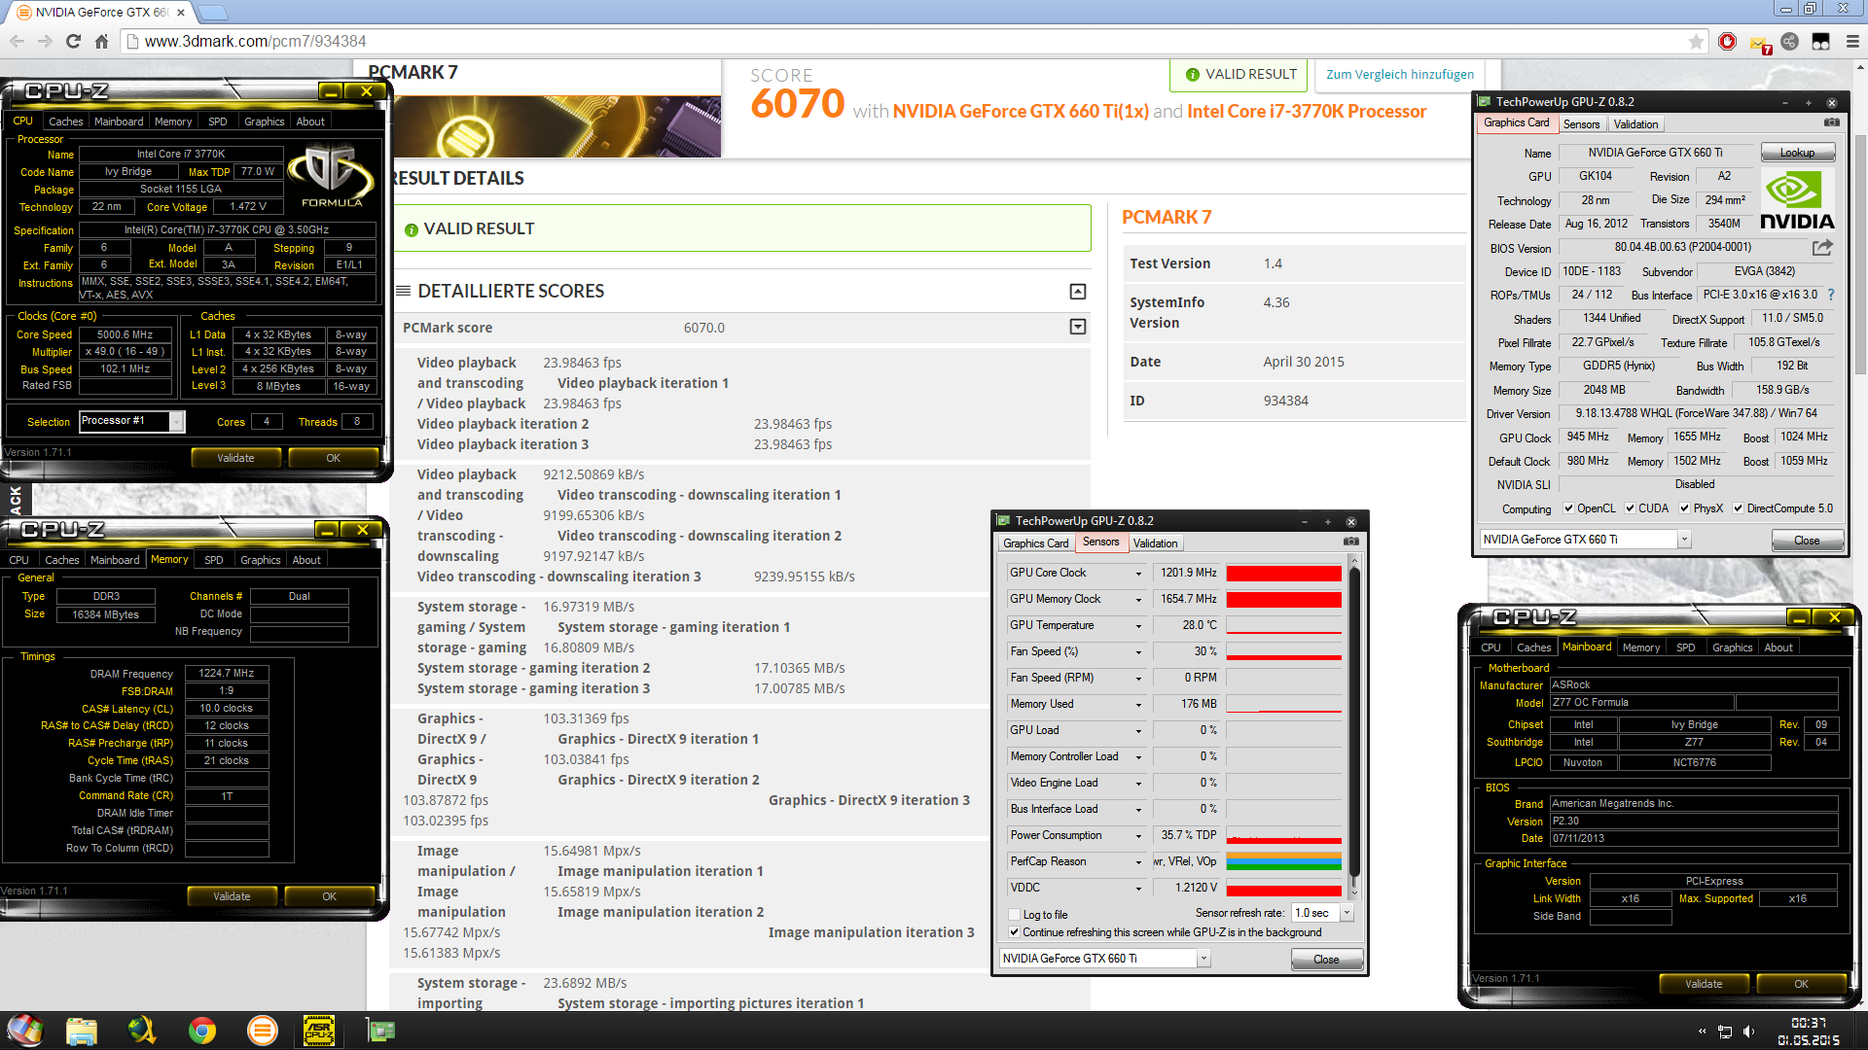
Task: Click the Bus Interface question mark in GPU-Z
Action: [1831, 295]
